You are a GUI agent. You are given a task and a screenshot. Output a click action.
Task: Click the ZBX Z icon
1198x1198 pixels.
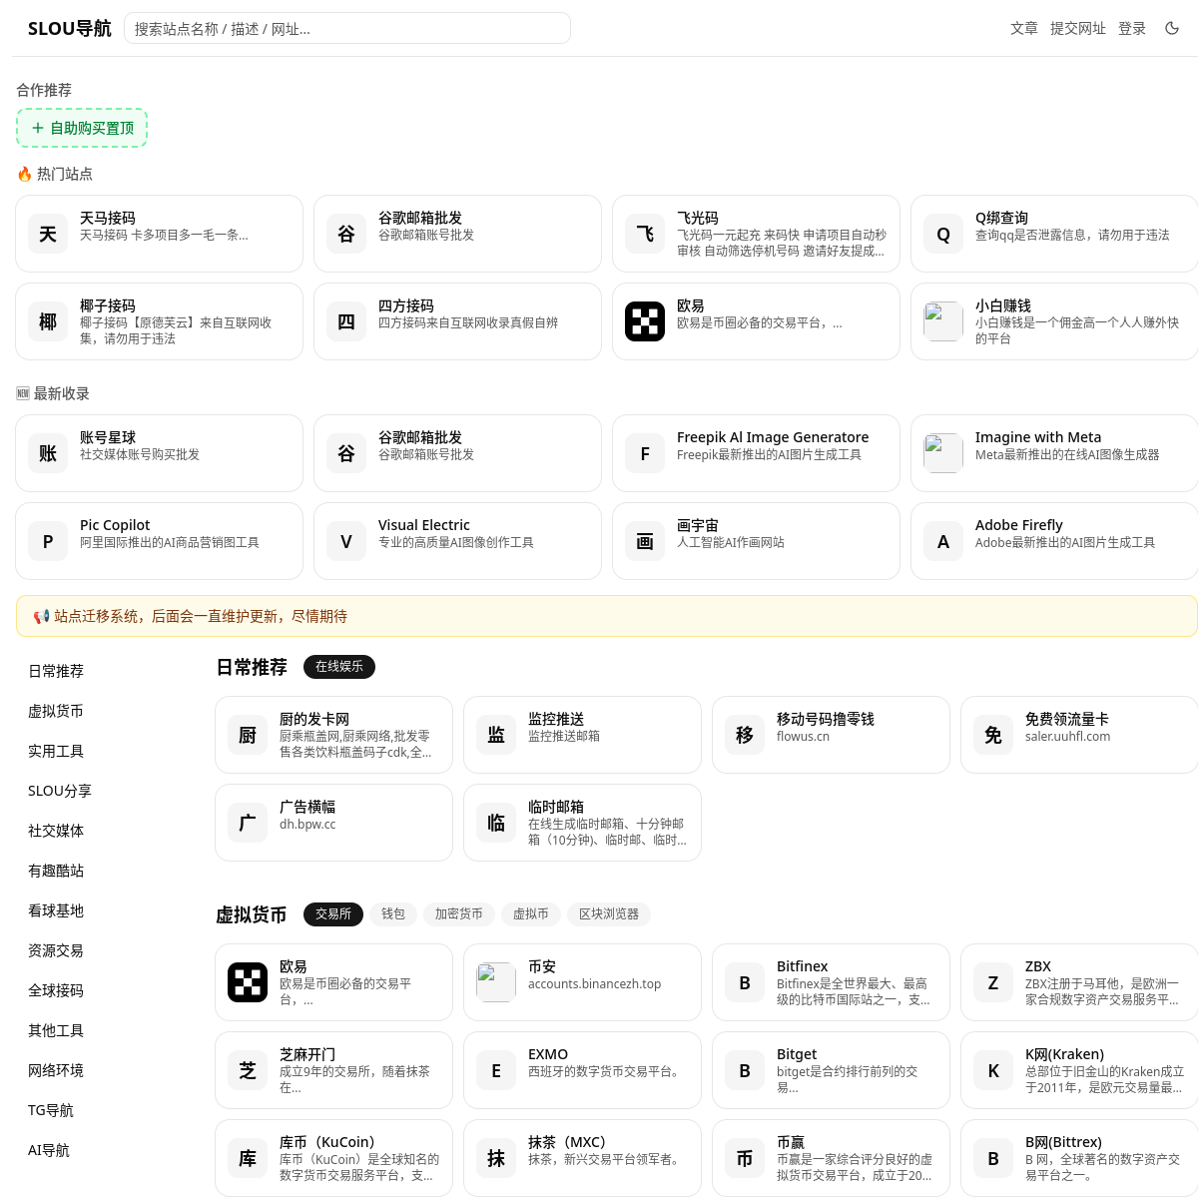pyautogui.click(x=993, y=982)
